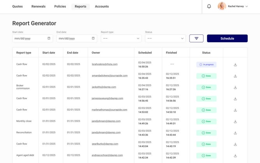Click the Schedule button
The height and width of the screenshot is (163, 260).
227,38
